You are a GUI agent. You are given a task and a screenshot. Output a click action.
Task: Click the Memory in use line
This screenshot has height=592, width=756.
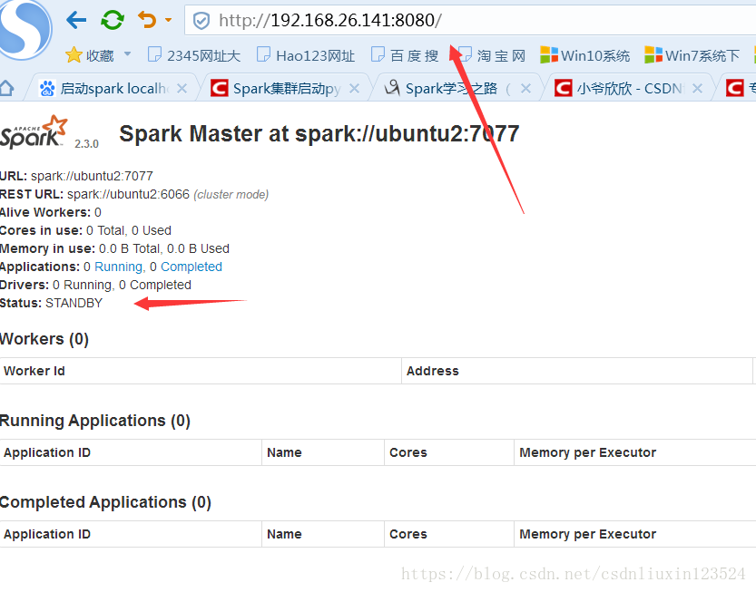coord(114,248)
